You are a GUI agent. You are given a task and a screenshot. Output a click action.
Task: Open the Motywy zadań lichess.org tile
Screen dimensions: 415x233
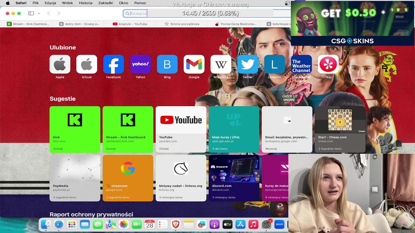tap(181, 178)
